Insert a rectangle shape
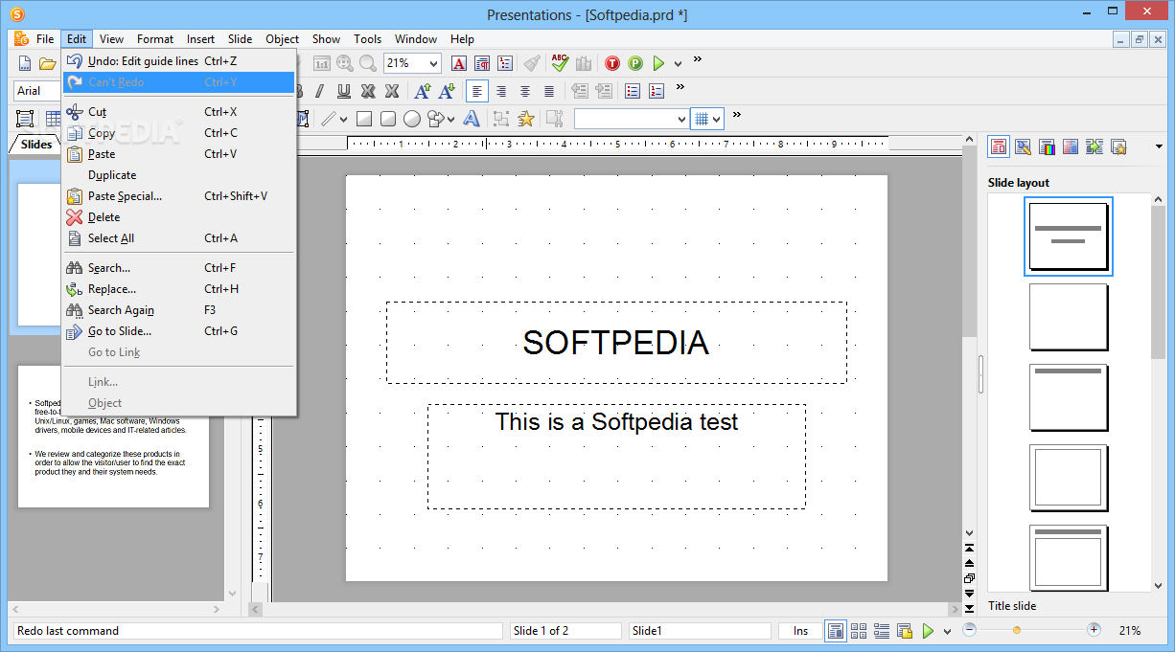This screenshot has height=652, width=1175. click(364, 119)
